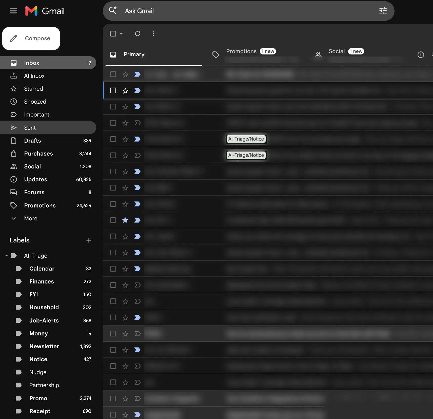
Task: Select checkbox of highlighted second email
Action: [x=113, y=90]
